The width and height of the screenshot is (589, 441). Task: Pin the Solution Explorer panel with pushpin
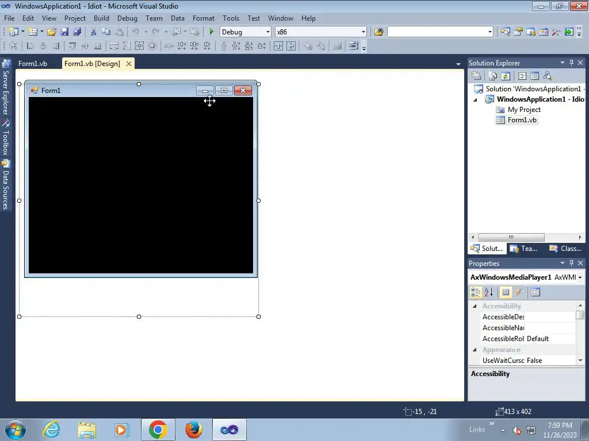[571, 63]
